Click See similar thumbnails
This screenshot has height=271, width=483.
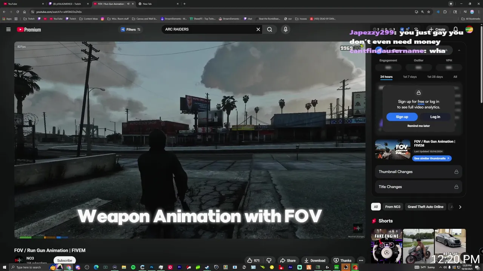pyautogui.click(x=432, y=158)
